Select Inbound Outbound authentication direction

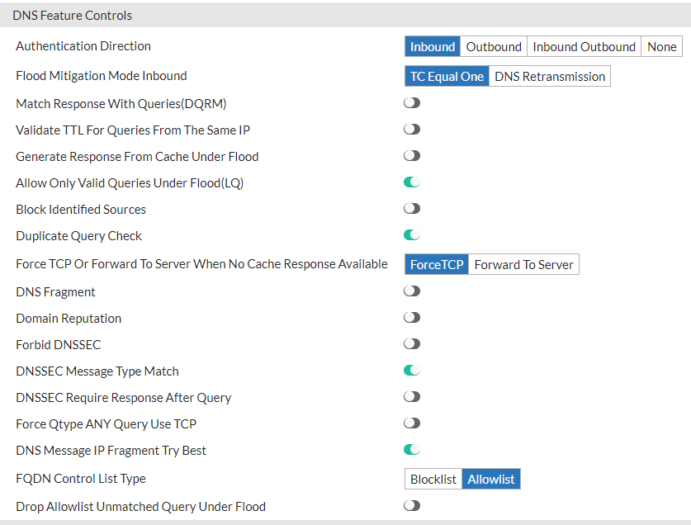click(x=584, y=46)
